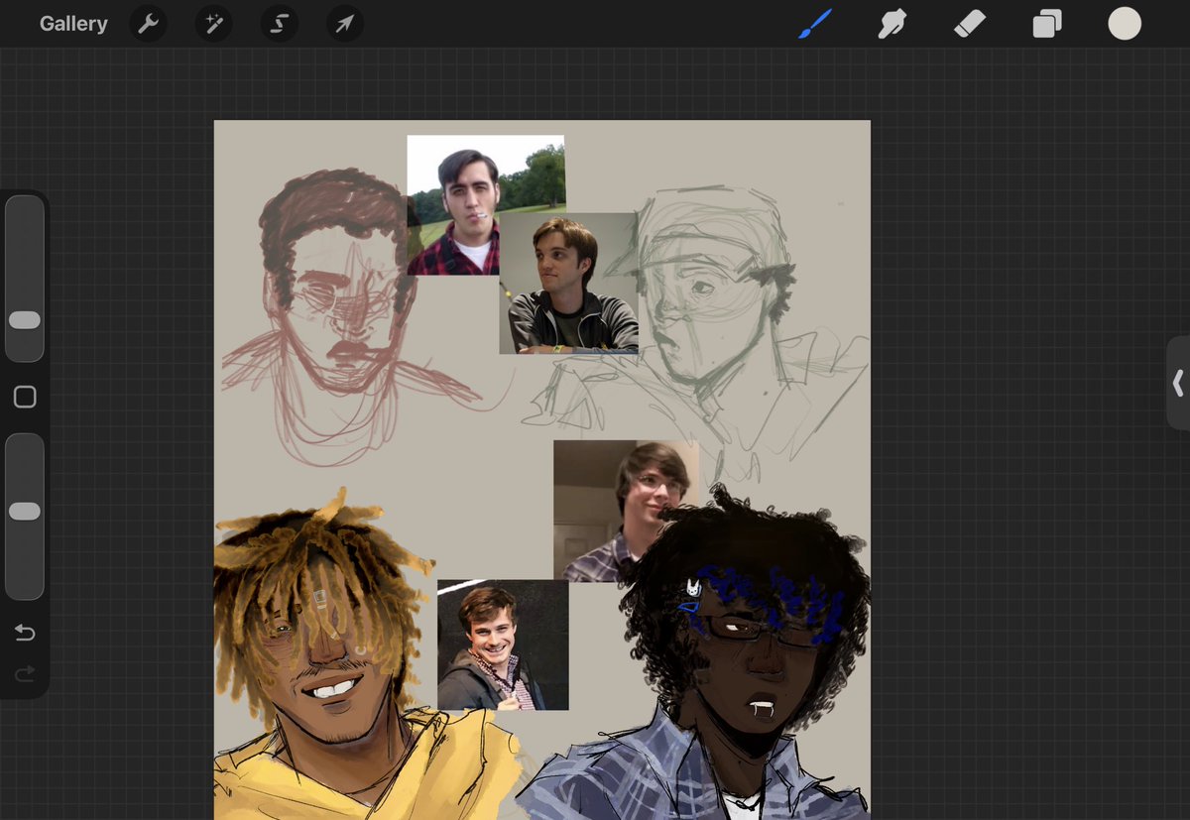Expand the right-edge panel handle
Viewport: 1190px width, 820px height.
click(1178, 383)
